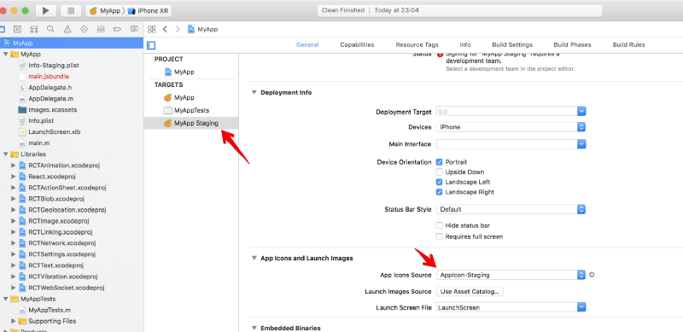The width and height of the screenshot is (683, 332).
Task: Open MyAppTests.m file
Action: [x=50, y=310]
